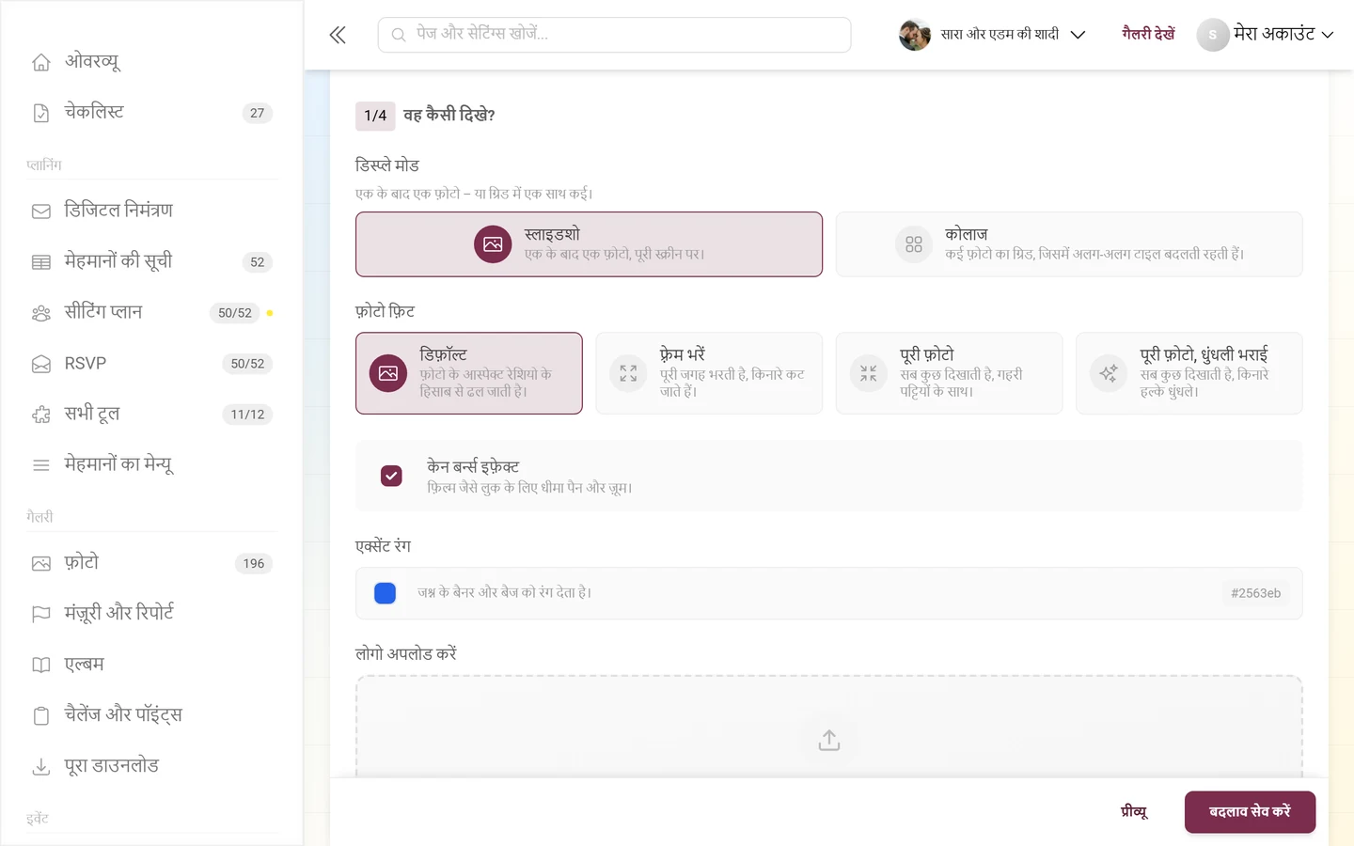The width and height of the screenshot is (1354, 846).
Task: Click the चैलेंज और पॉइंट्स clipboard icon
Action: [41, 715]
